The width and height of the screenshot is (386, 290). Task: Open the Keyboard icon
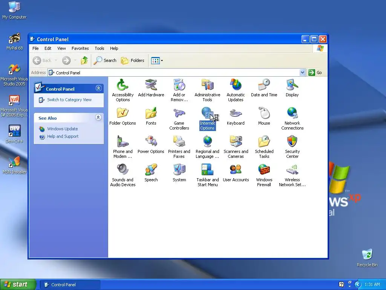click(x=236, y=113)
